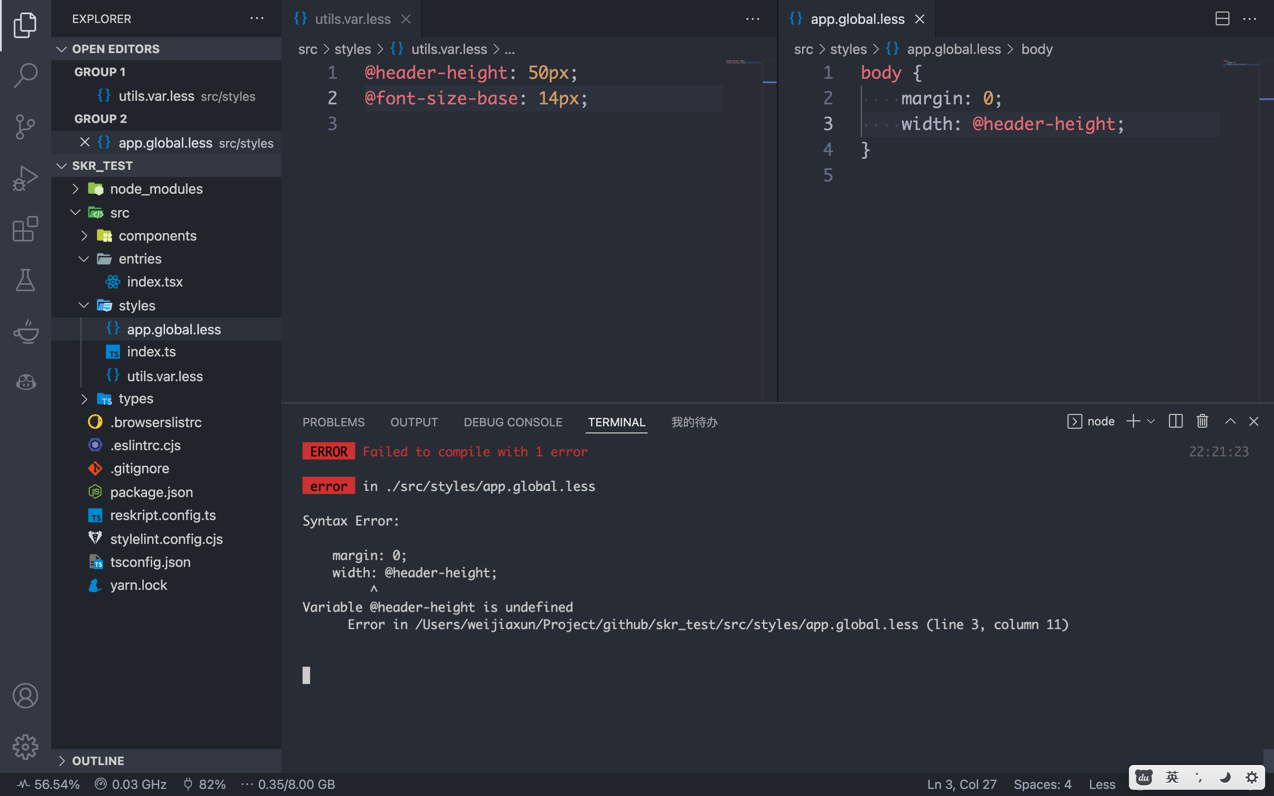
Task: Split the terminal using the split icon
Action: [1175, 421]
